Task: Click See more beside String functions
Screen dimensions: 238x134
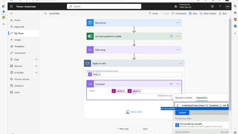Action: (225, 132)
